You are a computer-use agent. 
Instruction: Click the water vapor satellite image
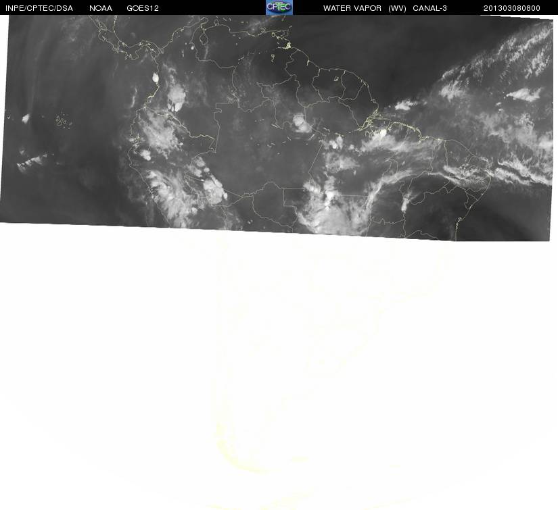(277, 128)
